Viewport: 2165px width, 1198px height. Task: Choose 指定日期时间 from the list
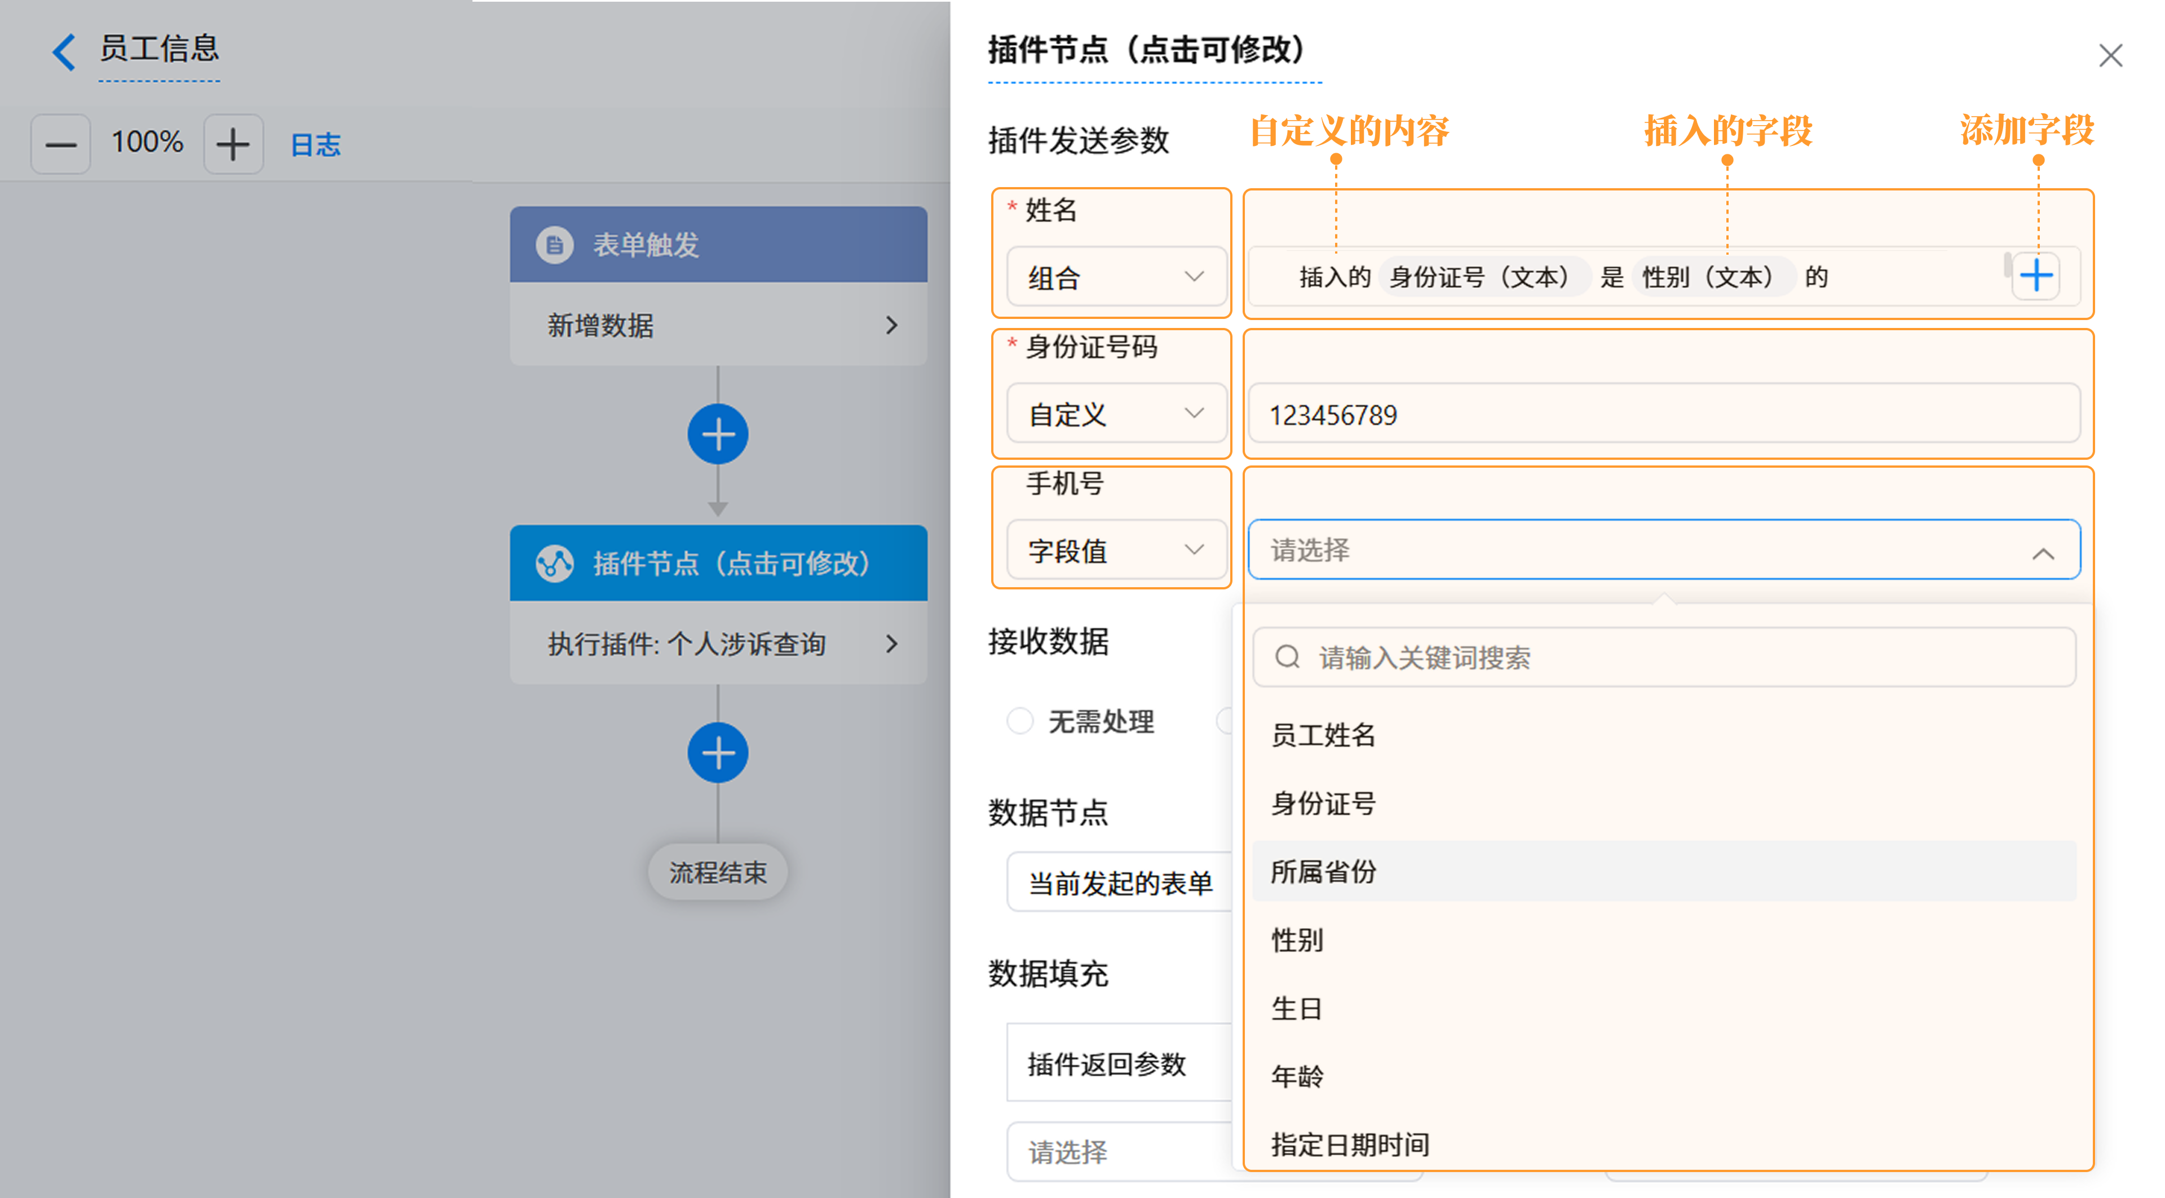coord(1663,1143)
